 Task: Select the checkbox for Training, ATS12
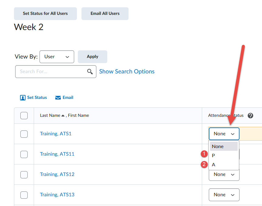[24, 174]
